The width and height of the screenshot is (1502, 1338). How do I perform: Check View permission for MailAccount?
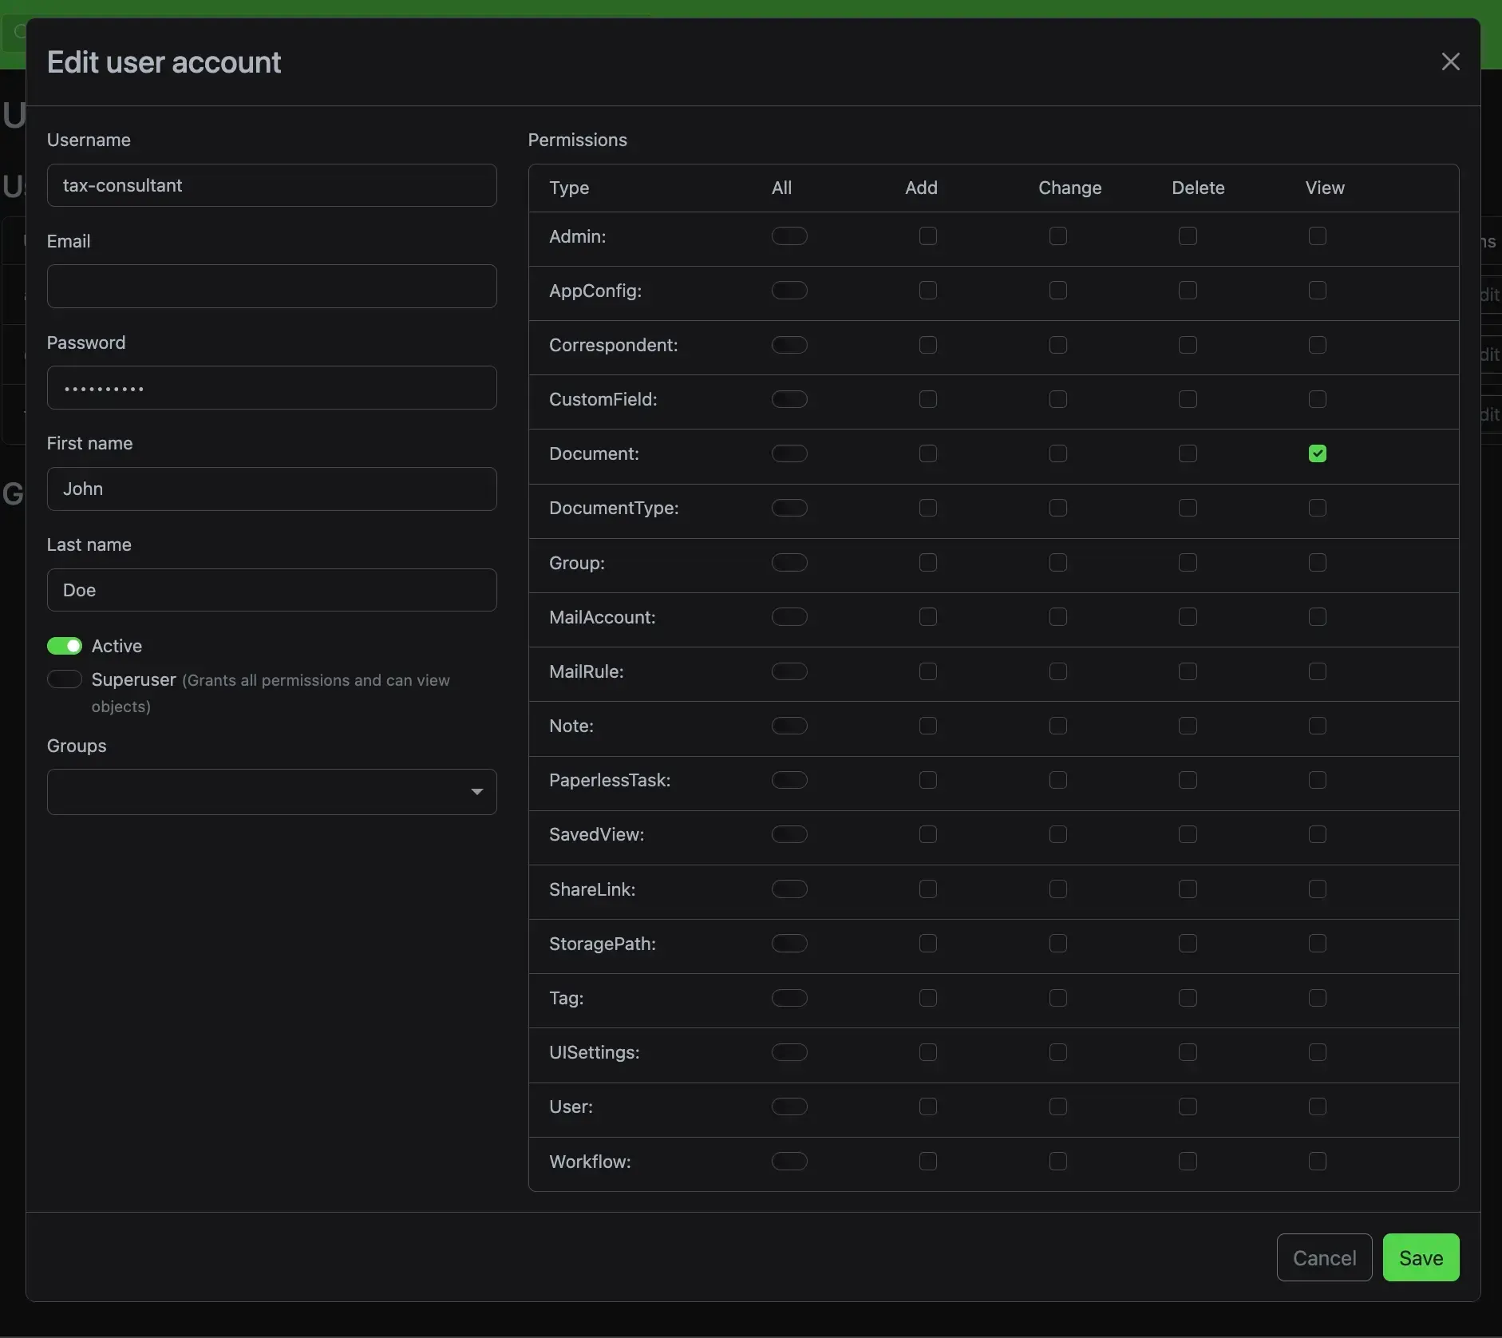pyautogui.click(x=1318, y=617)
